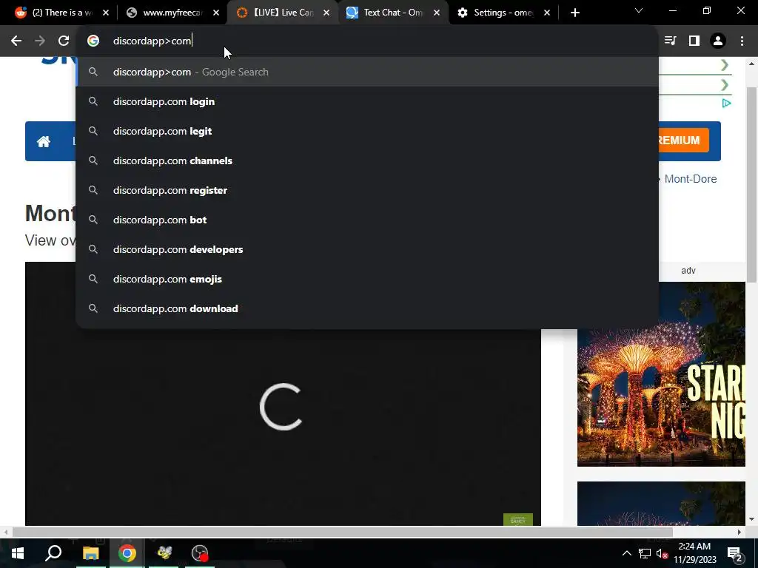Viewport: 758px width, 568px height.
Task: Click the browser back arrow
Action: (x=16, y=41)
